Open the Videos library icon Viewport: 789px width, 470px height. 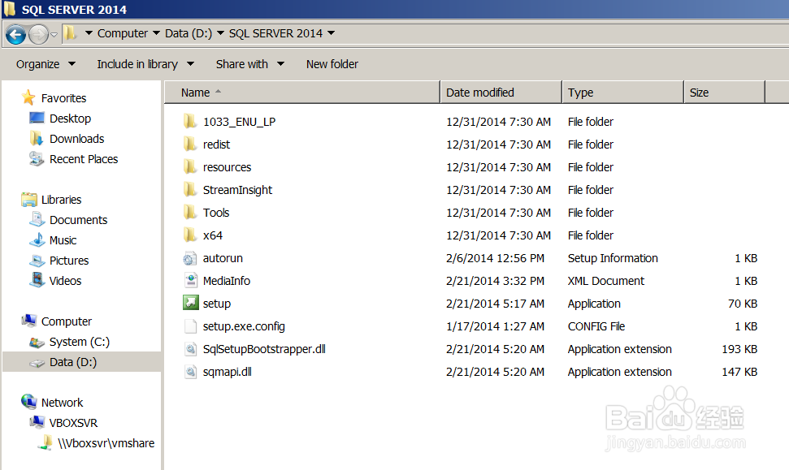37,281
